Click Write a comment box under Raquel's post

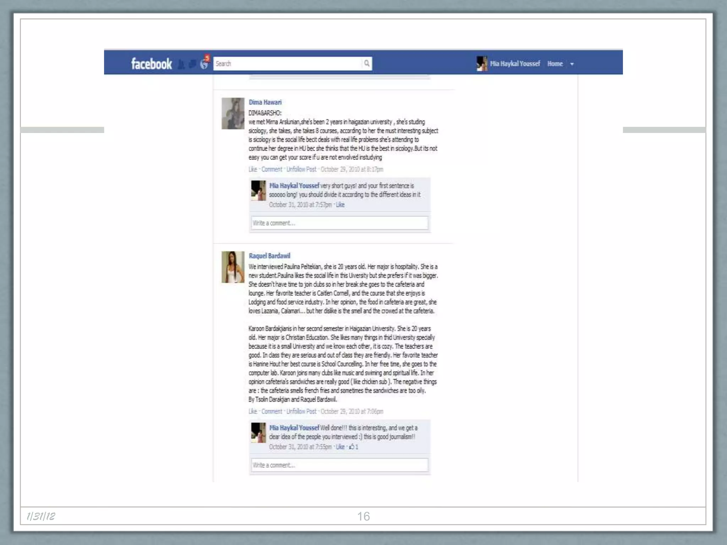pos(339,465)
